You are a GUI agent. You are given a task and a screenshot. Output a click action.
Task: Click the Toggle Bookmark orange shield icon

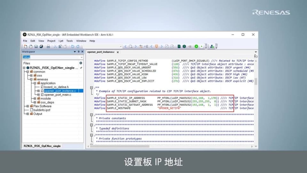(x=156, y=46)
